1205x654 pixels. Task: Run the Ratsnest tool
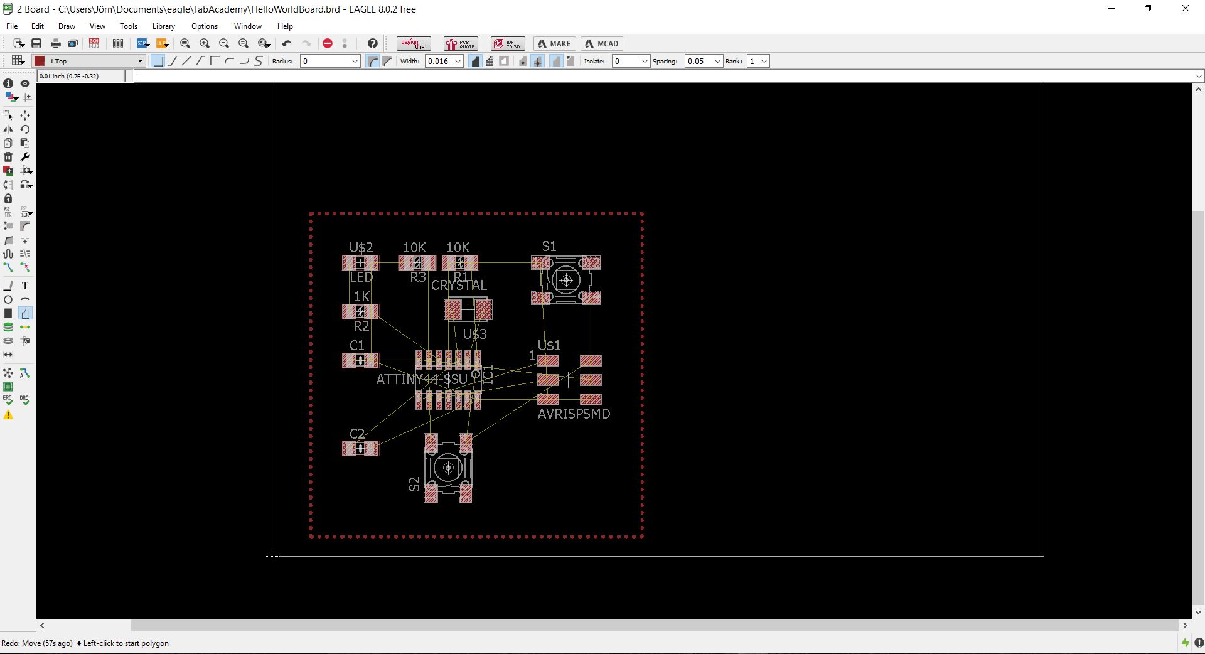click(x=8, y=373)
